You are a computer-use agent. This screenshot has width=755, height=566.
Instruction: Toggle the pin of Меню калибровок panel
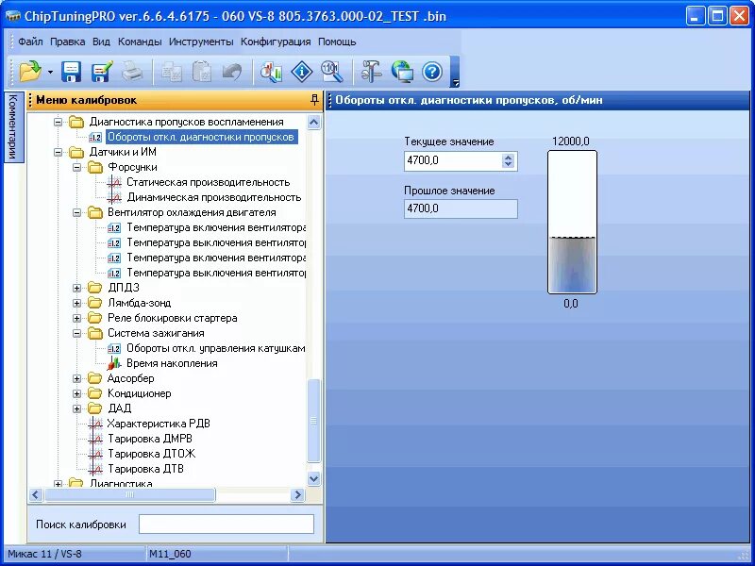314,100
